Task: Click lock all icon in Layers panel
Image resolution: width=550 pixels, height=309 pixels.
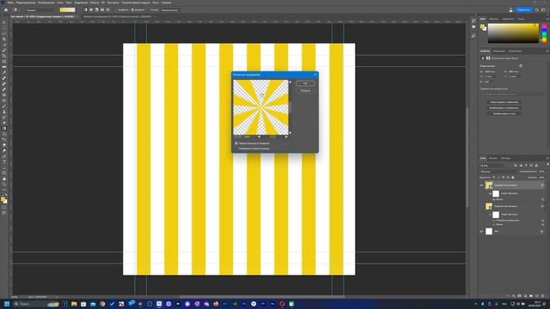Action: (513, 178)
